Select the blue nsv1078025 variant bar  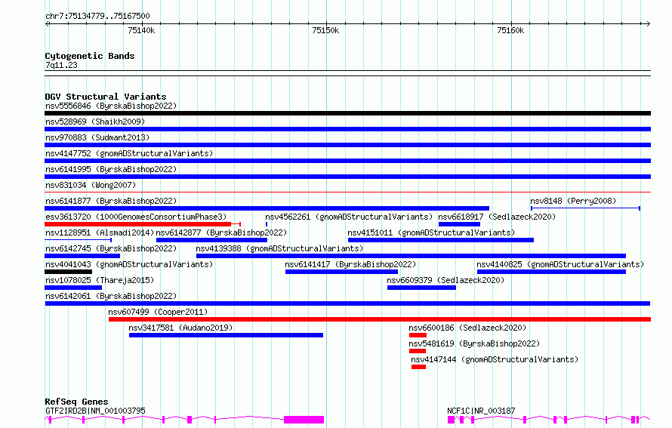(x=73, y=288)
